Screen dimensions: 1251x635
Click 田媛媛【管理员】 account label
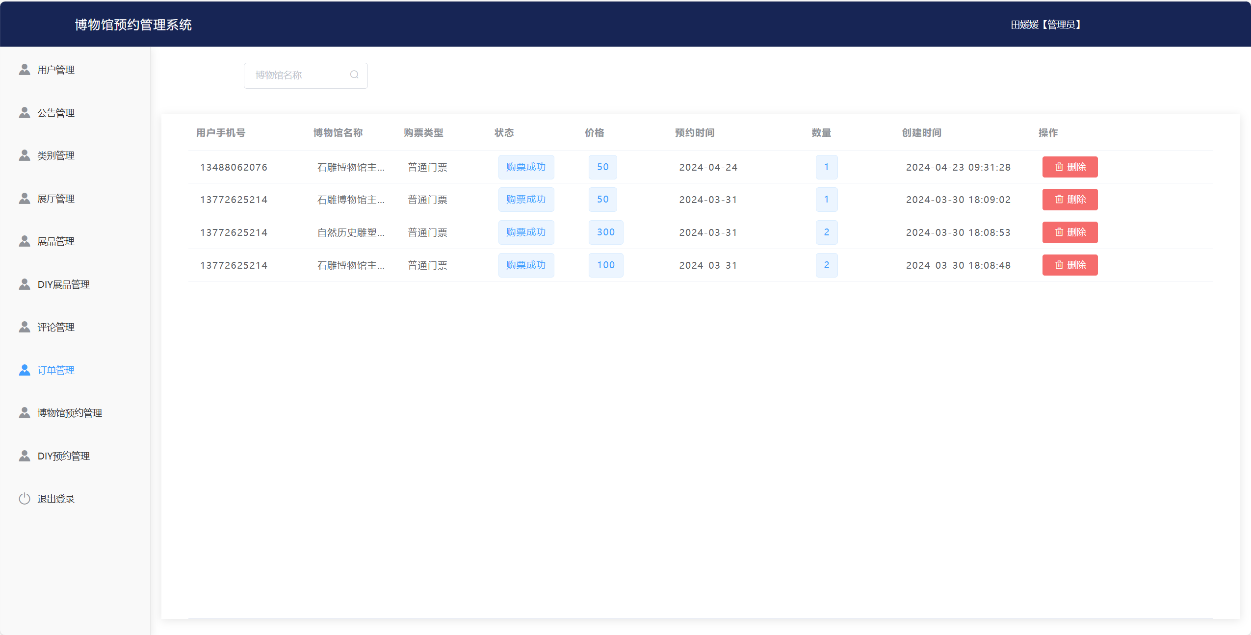[1046, 25]
